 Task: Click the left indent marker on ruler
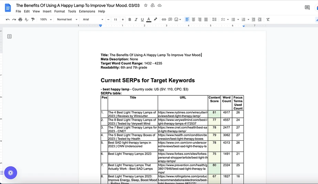coord(100,26)
